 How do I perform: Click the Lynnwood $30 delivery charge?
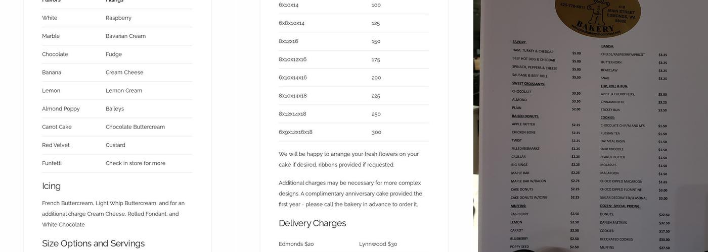click(378, 244)
